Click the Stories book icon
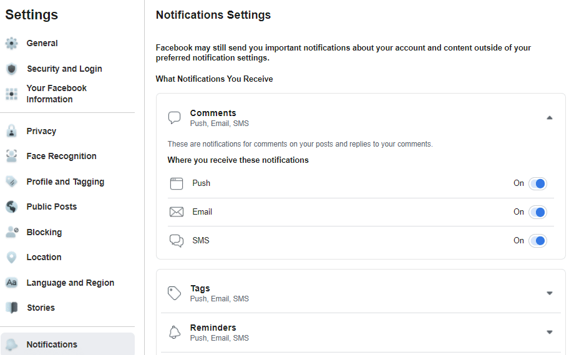The image size is (574, 355). [x=11, y=308]
